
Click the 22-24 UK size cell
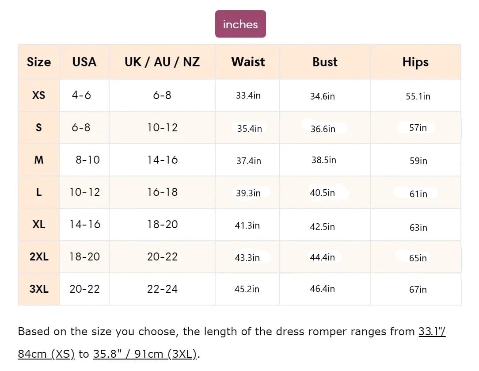(162, 289)
